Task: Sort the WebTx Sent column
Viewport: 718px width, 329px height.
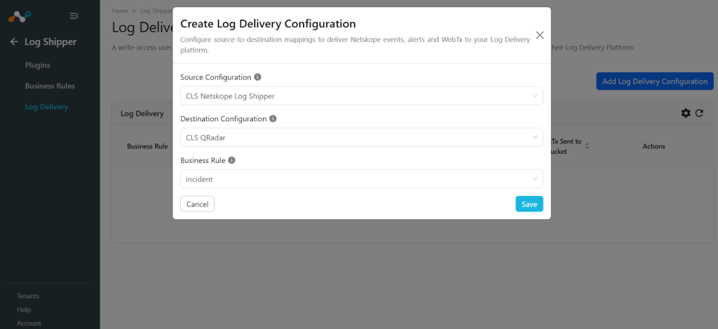Action: pos(587,147)
